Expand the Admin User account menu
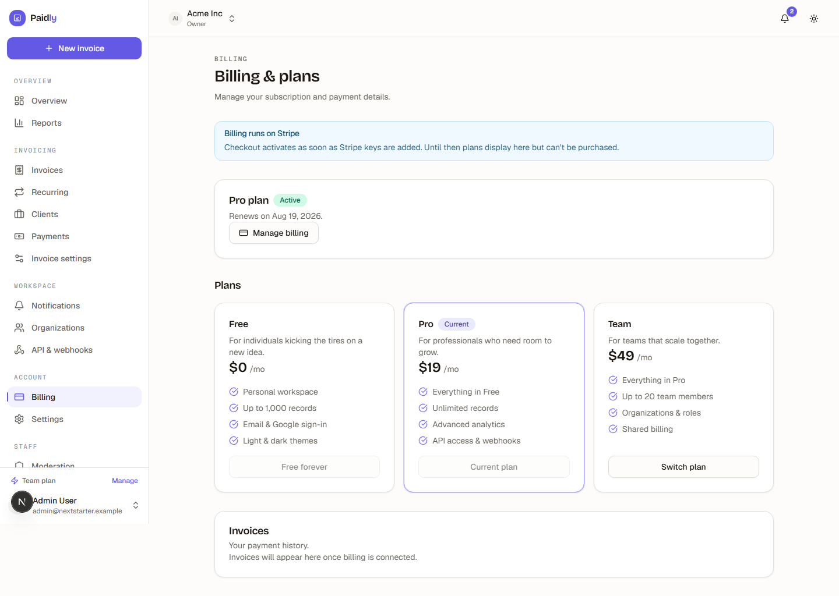The width and height of the screenshot is (839, 596). pyautogui.click(x=75, y=505)
